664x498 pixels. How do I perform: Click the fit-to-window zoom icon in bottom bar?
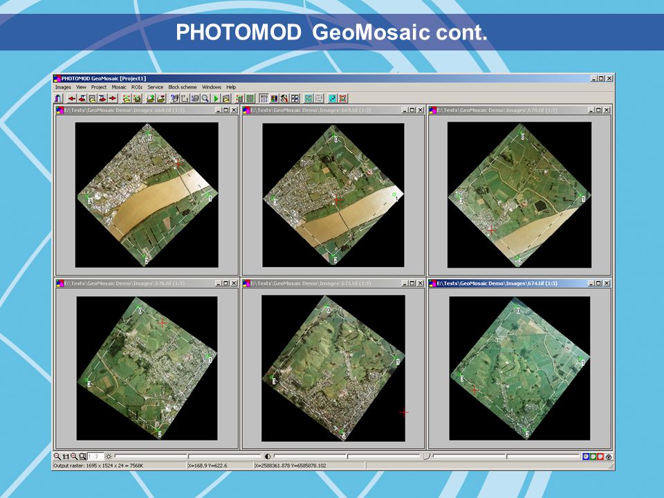pyautogui.click(x=82, y=456)
